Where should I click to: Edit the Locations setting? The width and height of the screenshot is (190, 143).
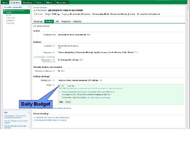[59, 48]
